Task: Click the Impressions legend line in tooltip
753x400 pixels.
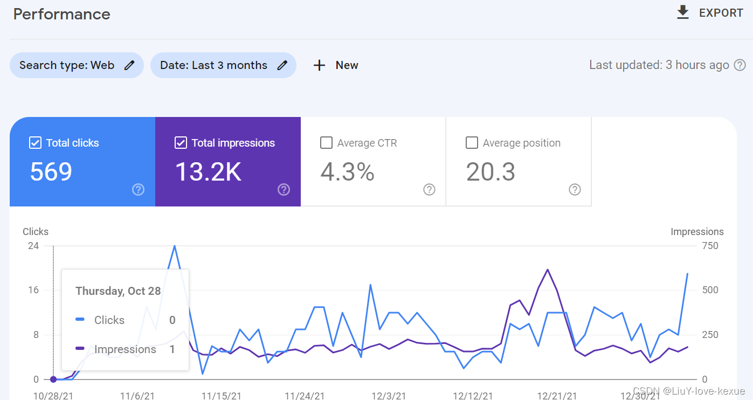Action: tap(80, 349)
